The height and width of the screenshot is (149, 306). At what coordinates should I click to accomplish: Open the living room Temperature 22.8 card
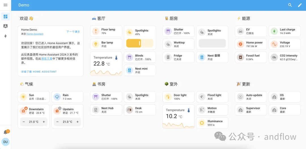[x=106, y=64]
